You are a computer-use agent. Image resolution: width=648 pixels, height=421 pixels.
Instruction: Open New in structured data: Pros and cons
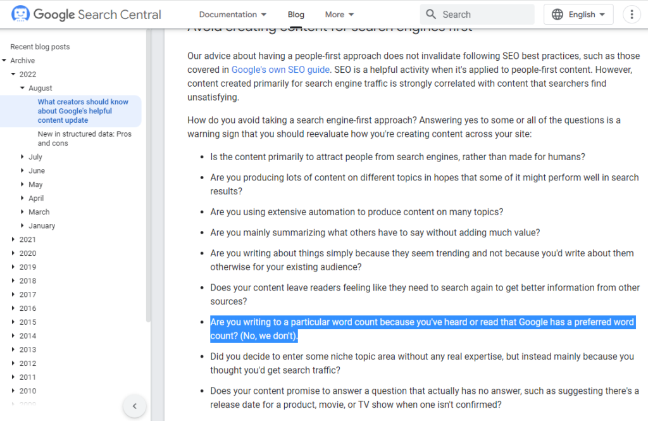tap(84, 139)
